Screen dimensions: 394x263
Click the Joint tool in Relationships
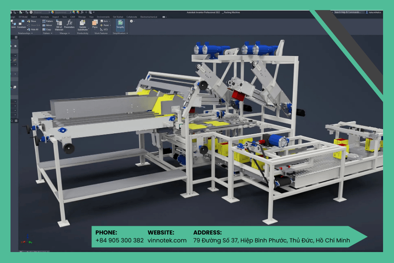pos(13,24)
